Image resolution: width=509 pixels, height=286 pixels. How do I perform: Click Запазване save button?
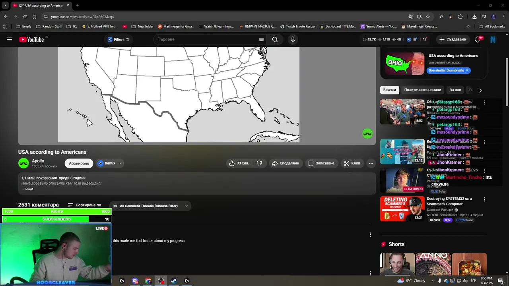pos(321,163)
